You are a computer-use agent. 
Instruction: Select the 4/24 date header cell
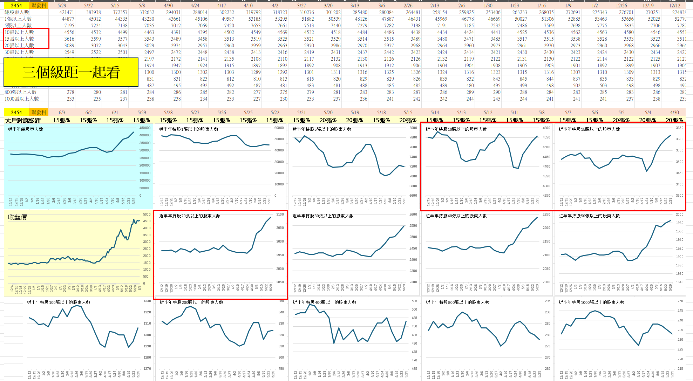[x=195, y=6]
